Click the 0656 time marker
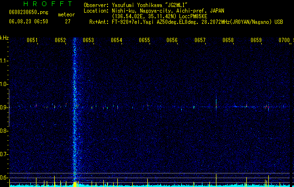Image resolution: width=294 pixels, height=187 pixels. (172, 40)
